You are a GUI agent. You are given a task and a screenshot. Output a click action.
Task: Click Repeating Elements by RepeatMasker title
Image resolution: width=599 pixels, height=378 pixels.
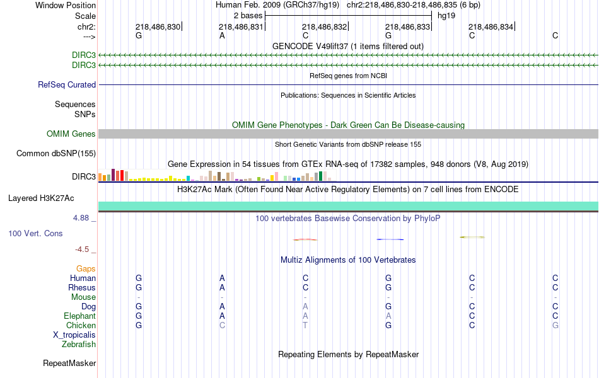point(348,354)
